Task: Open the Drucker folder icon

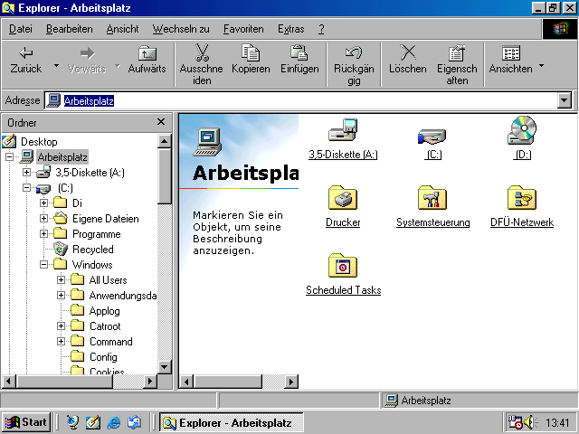Action: (x=343, y=198)
